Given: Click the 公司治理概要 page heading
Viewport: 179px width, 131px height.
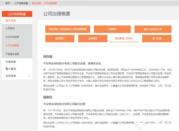Looking at the screenshot, I should (x=57, y=14).
